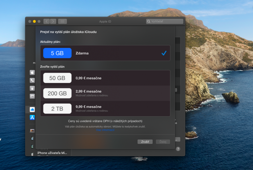The height and width of the screenshot is (170, 253).
Task: Click the 0,99 € mesačne price label
Action: tap(89, 78)
